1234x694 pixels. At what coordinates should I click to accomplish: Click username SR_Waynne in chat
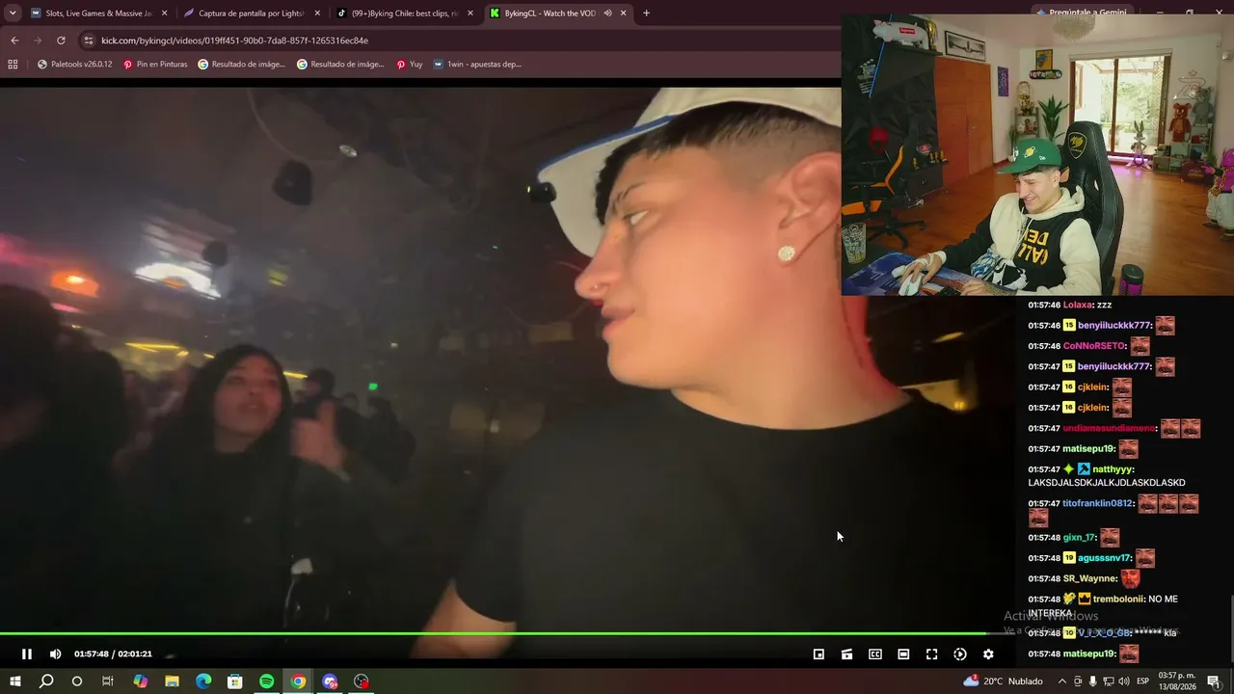click(1090, 578)
